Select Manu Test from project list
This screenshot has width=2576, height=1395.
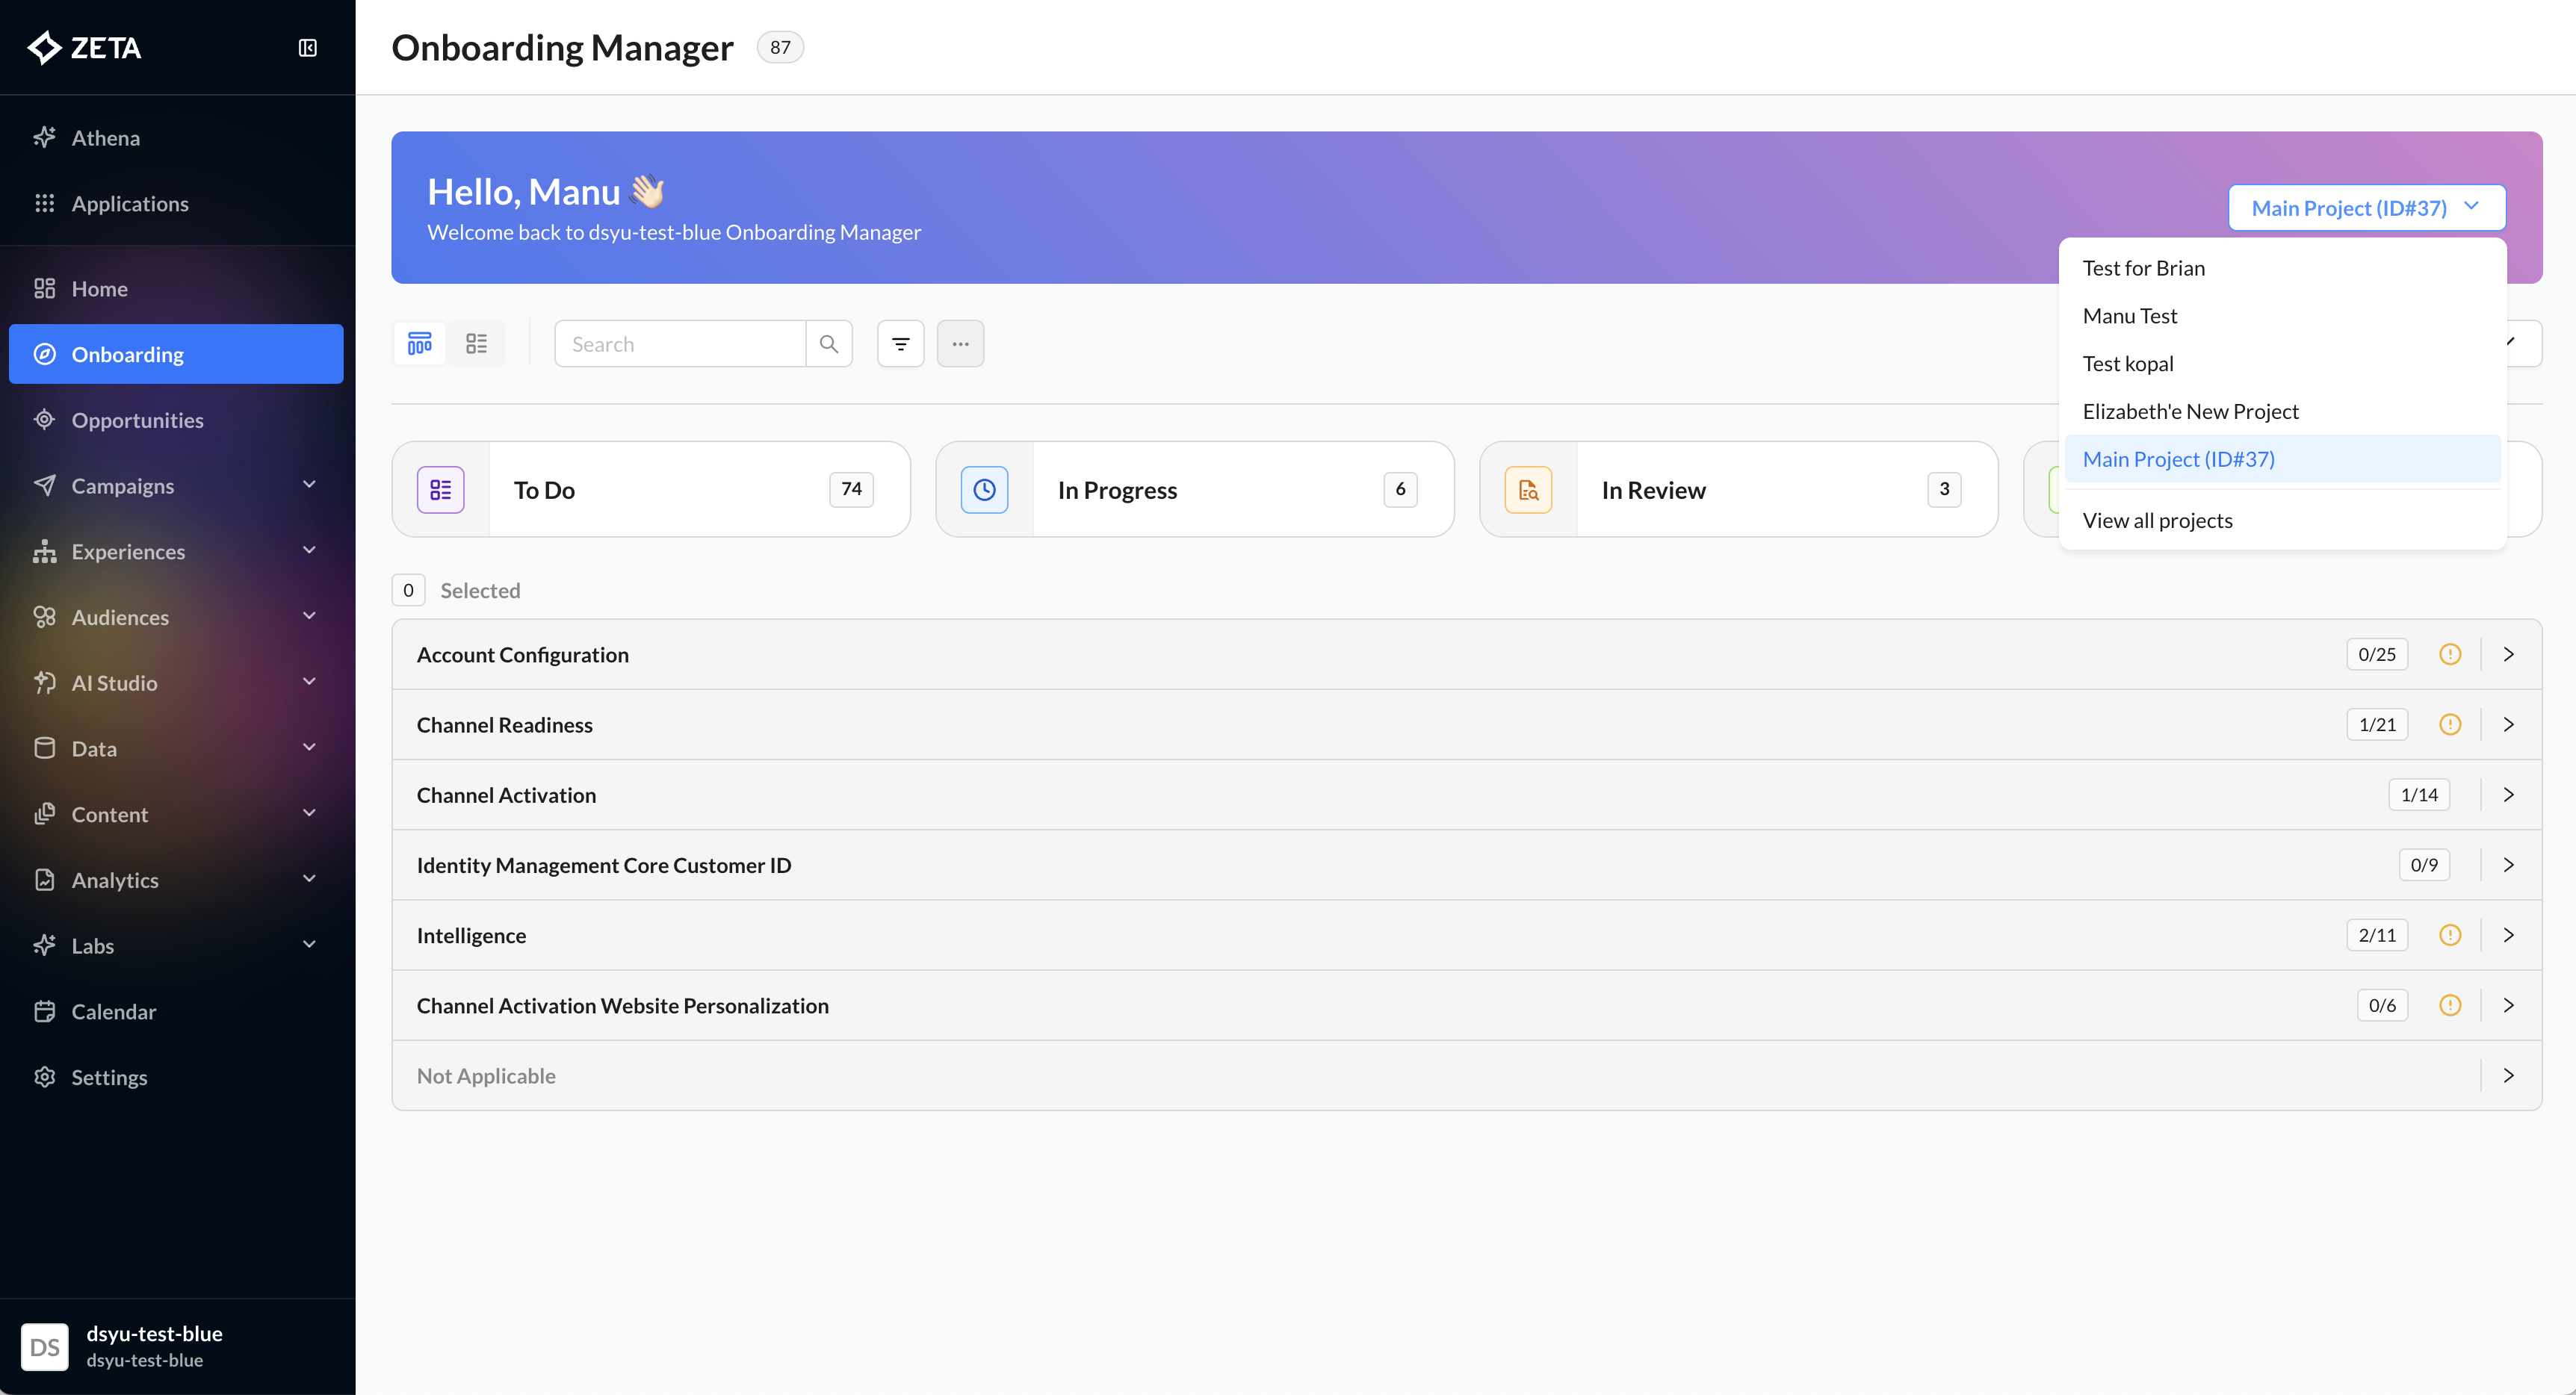point(2130,316)
